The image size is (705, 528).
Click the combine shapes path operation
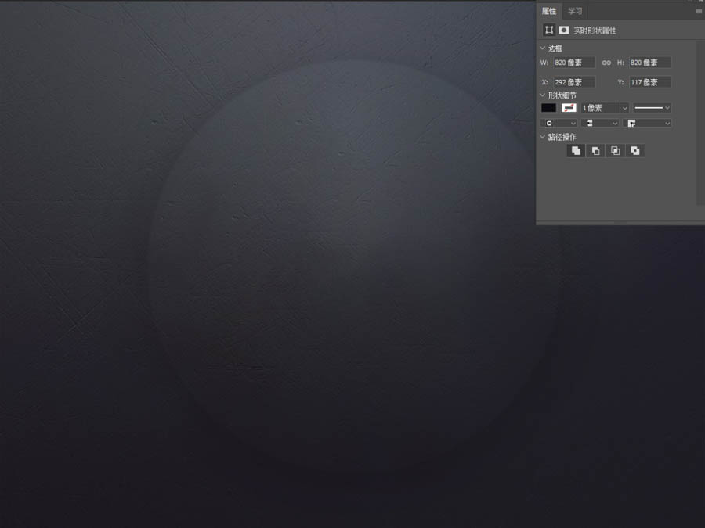576,151
